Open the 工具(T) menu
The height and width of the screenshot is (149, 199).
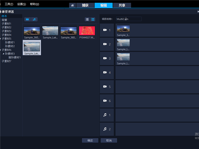click(9, 4)
